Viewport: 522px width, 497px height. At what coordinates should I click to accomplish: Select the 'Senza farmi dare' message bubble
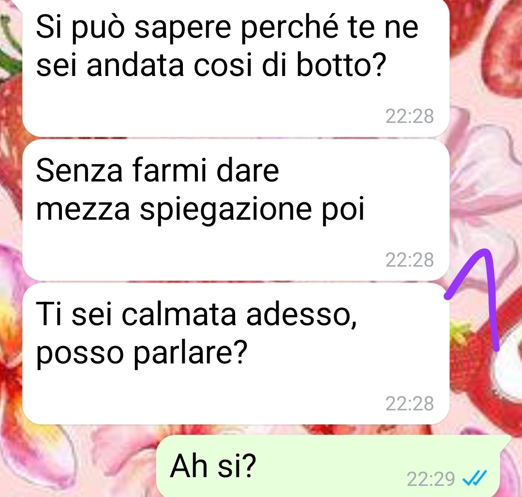click(x=236, y=210)
